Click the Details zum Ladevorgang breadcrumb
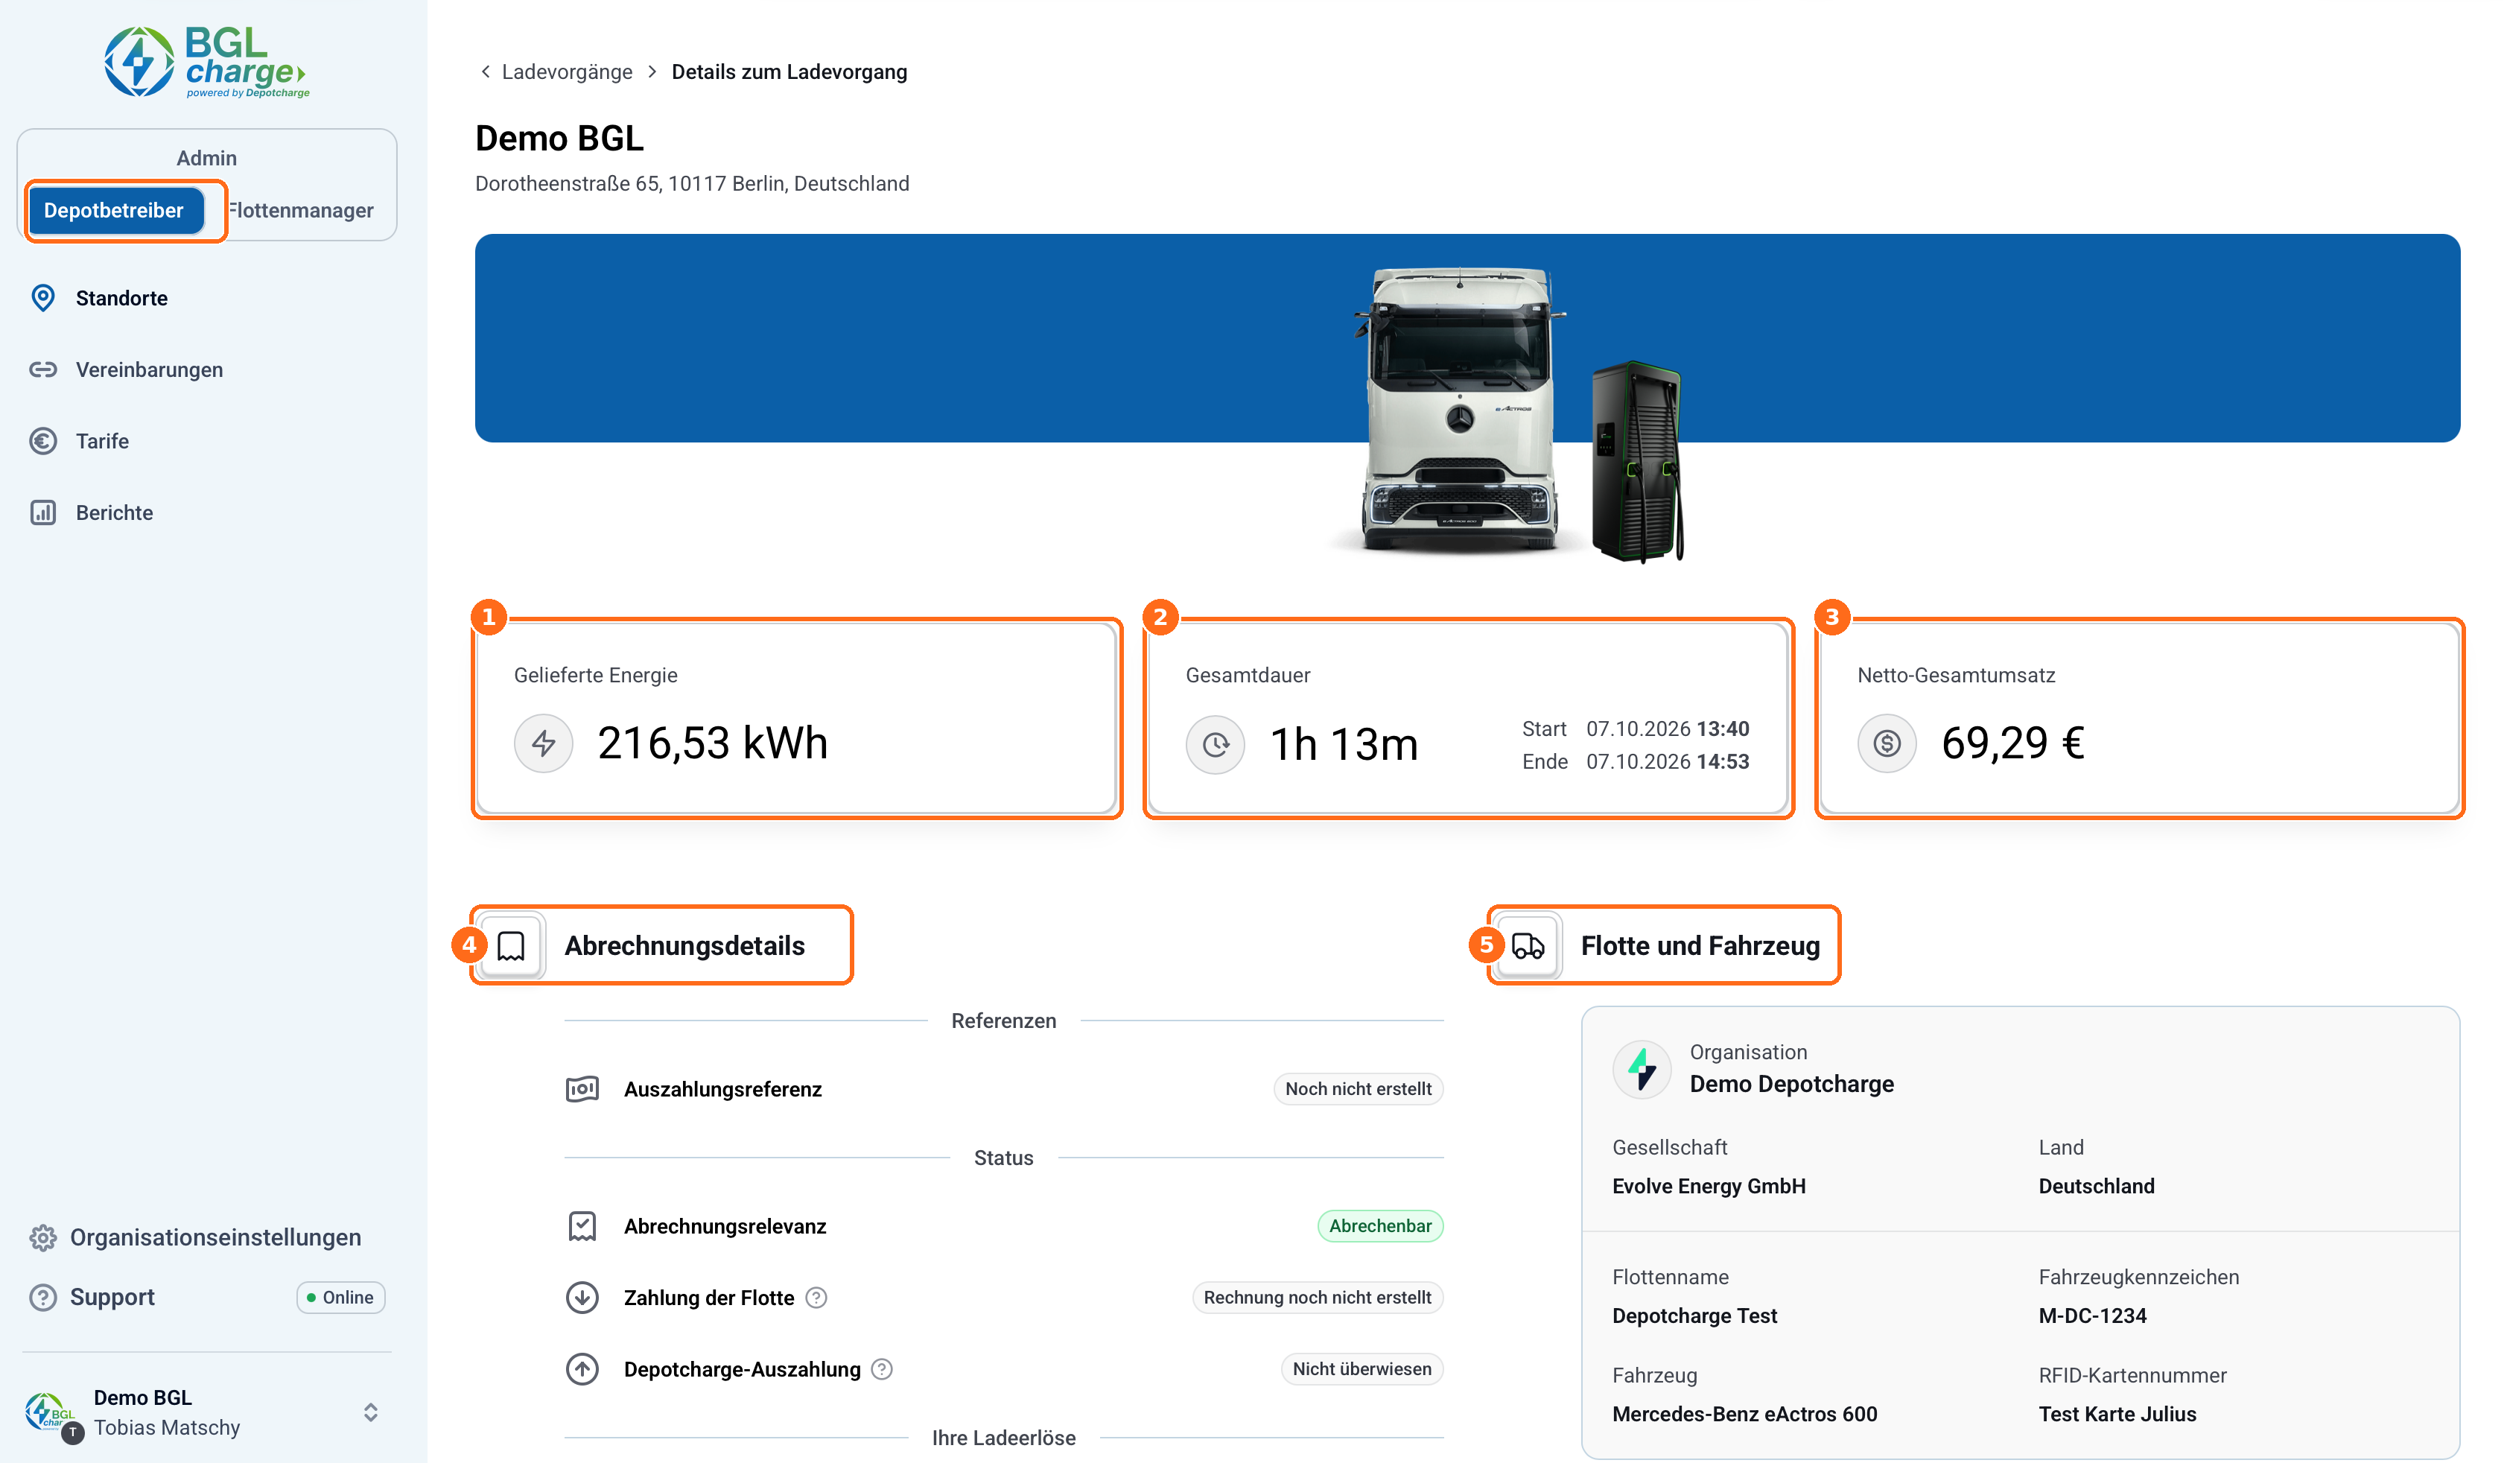 tap(789, 72)
